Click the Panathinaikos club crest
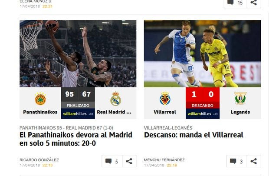The width and height of the screenshot is (269, 176). (x=40, y=99)
